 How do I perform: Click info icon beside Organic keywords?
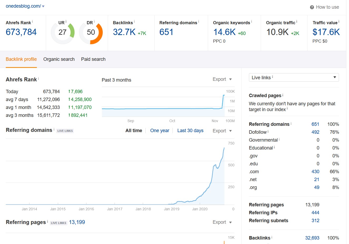pyautogui.click(x=252, y=22)
